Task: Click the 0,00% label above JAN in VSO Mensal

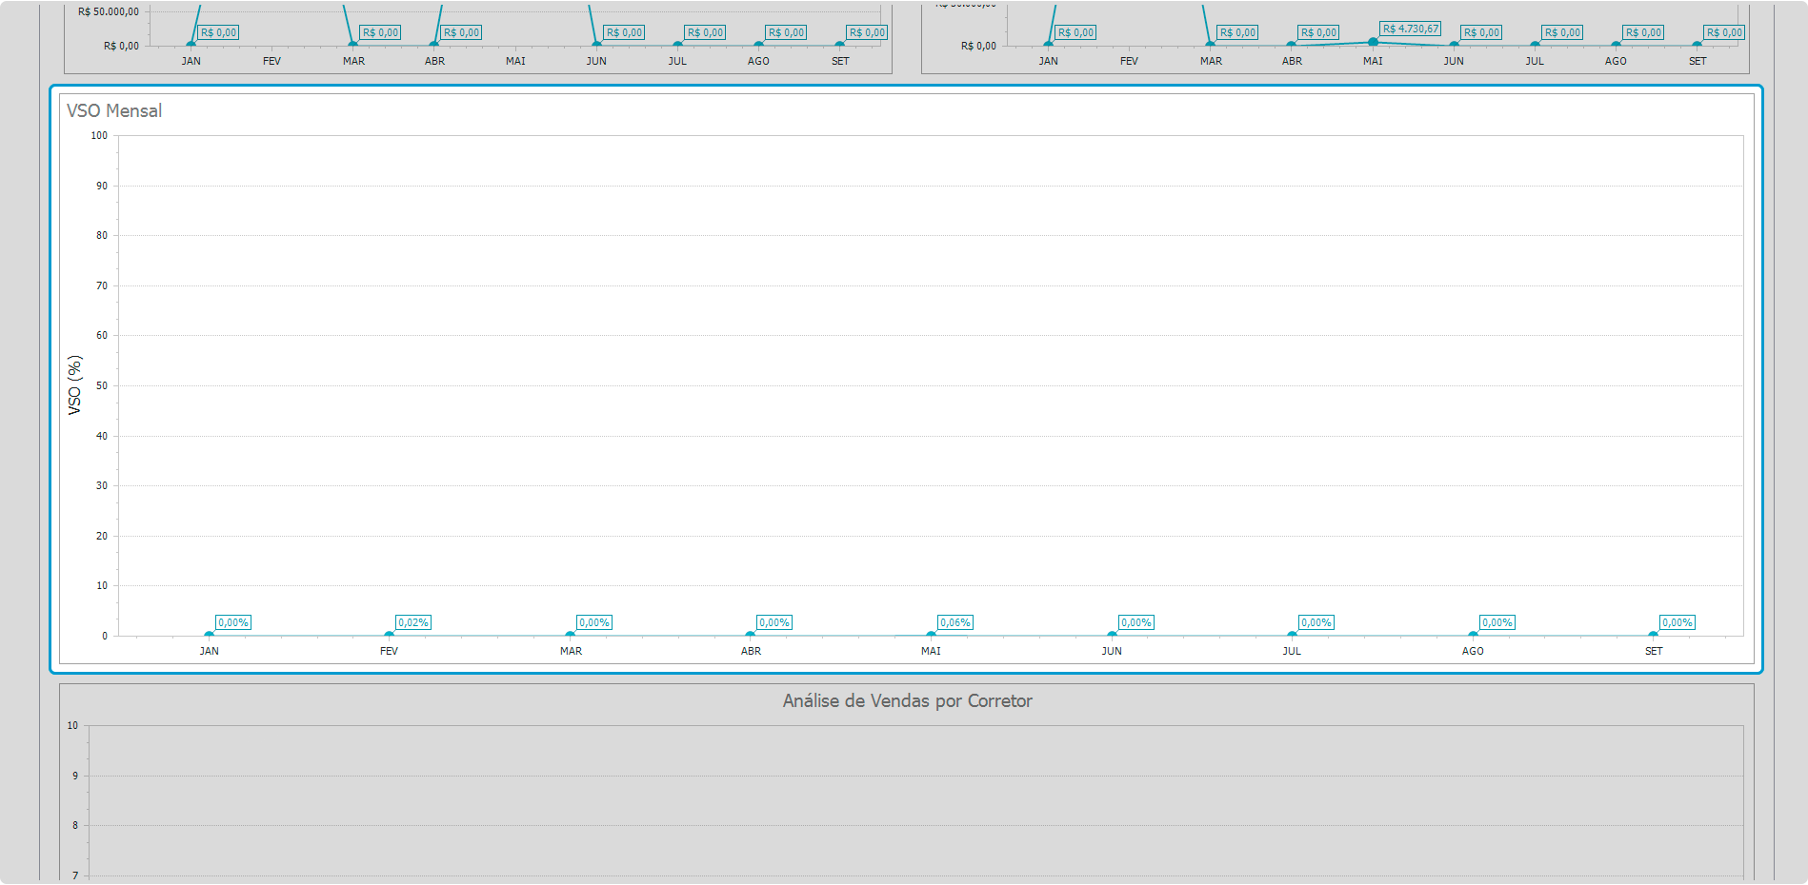Action: coord(233,622)
